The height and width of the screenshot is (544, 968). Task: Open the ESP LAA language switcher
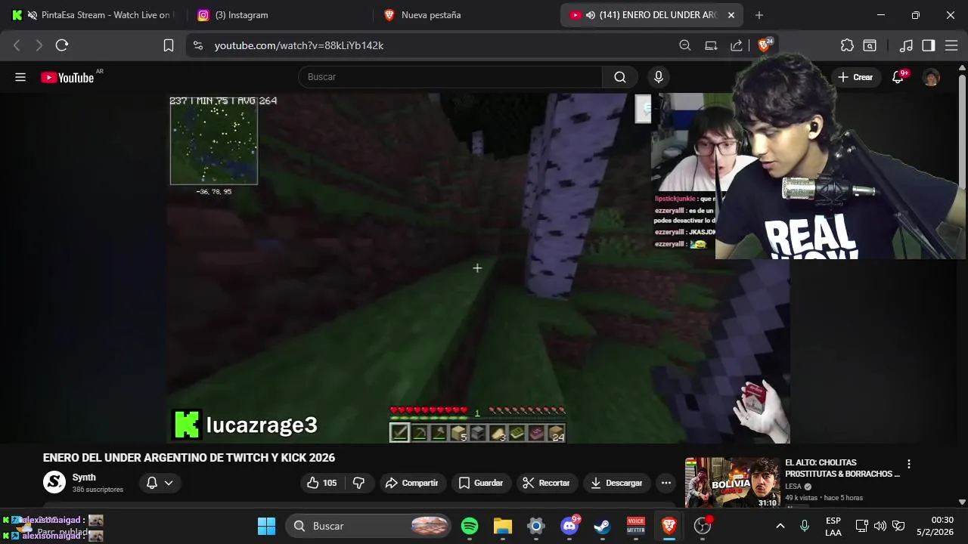pyautogui.click(x=833, y=526)
